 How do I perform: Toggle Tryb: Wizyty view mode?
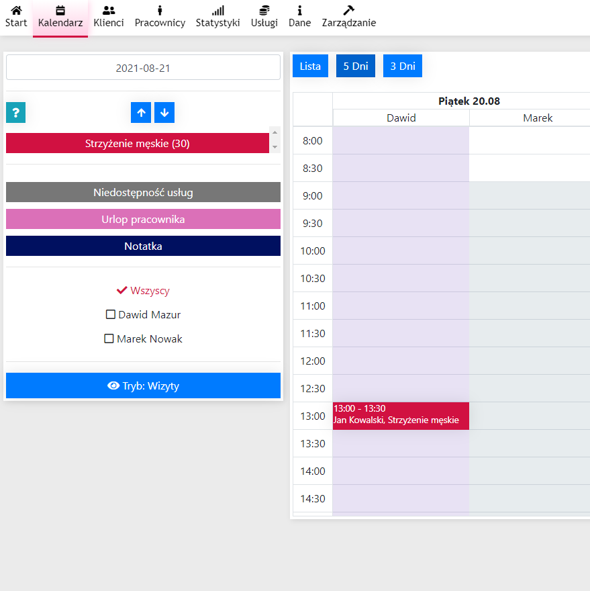(143, 385)
